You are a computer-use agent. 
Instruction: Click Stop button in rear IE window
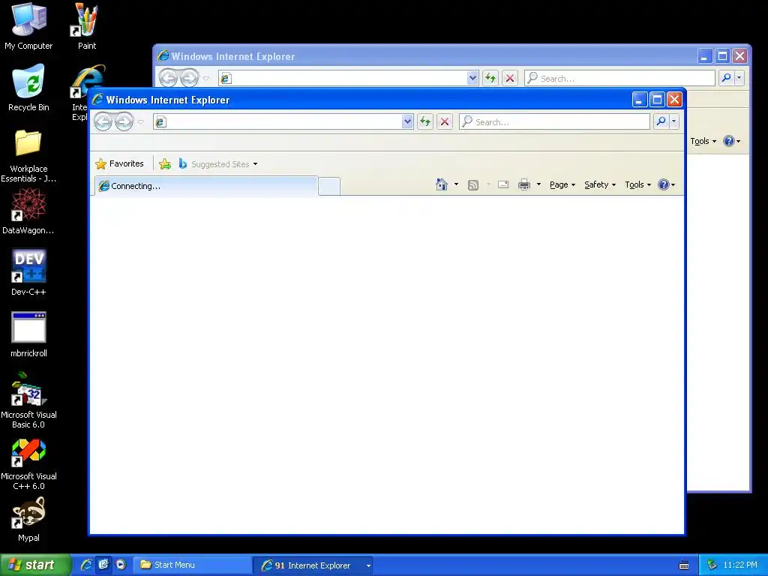[510, 78]
